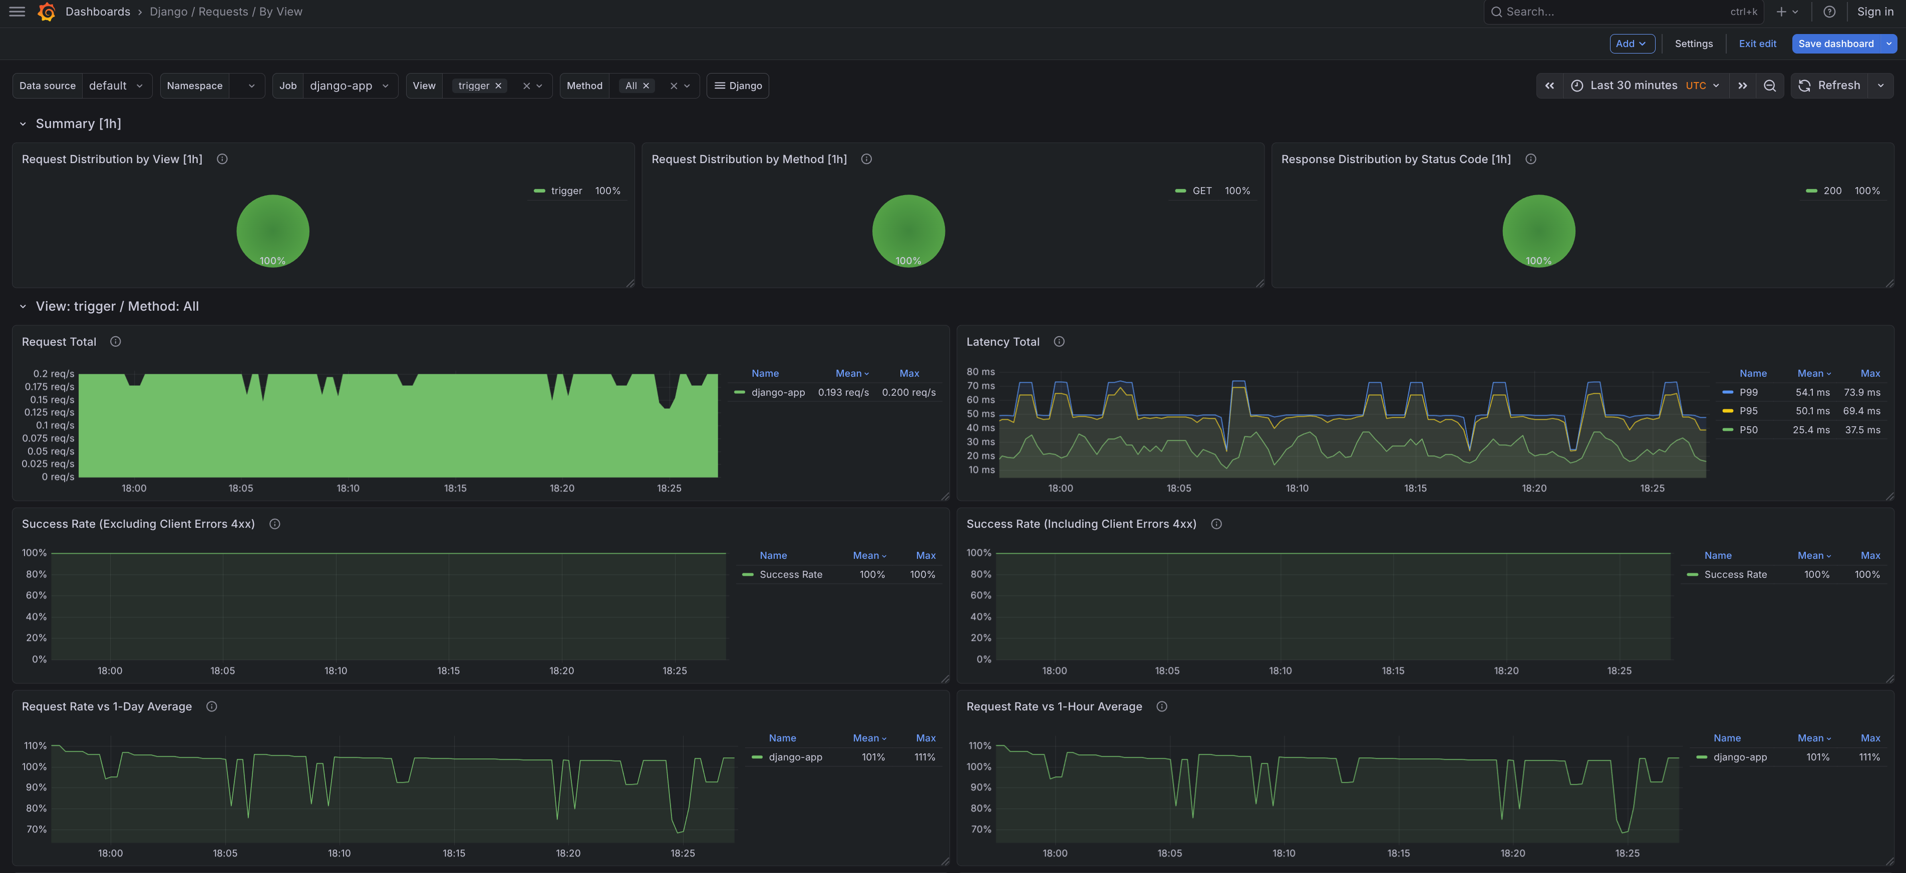
Task: Click the Sign in link
Action: (x=1875, y=11)
